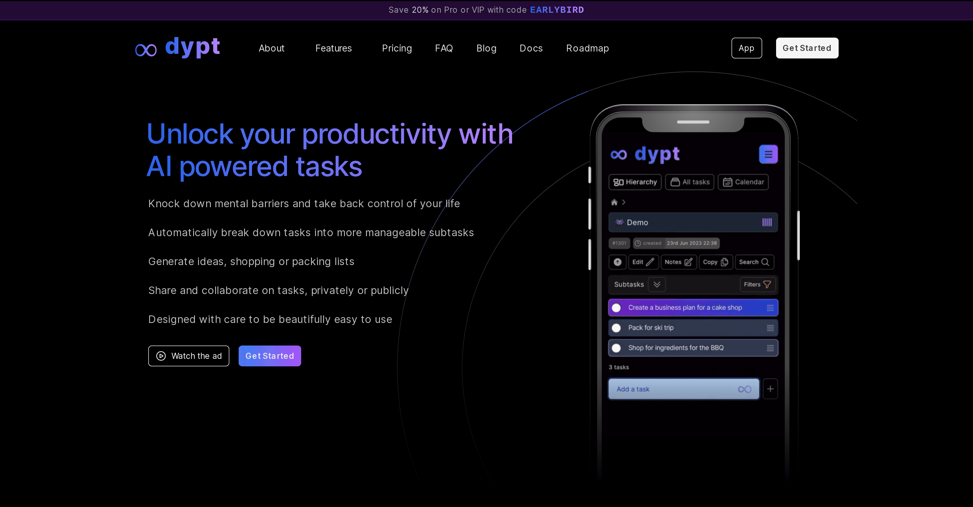Click the Demo task progress bars
Screen dimensions: 973x507
click(767, 222)
